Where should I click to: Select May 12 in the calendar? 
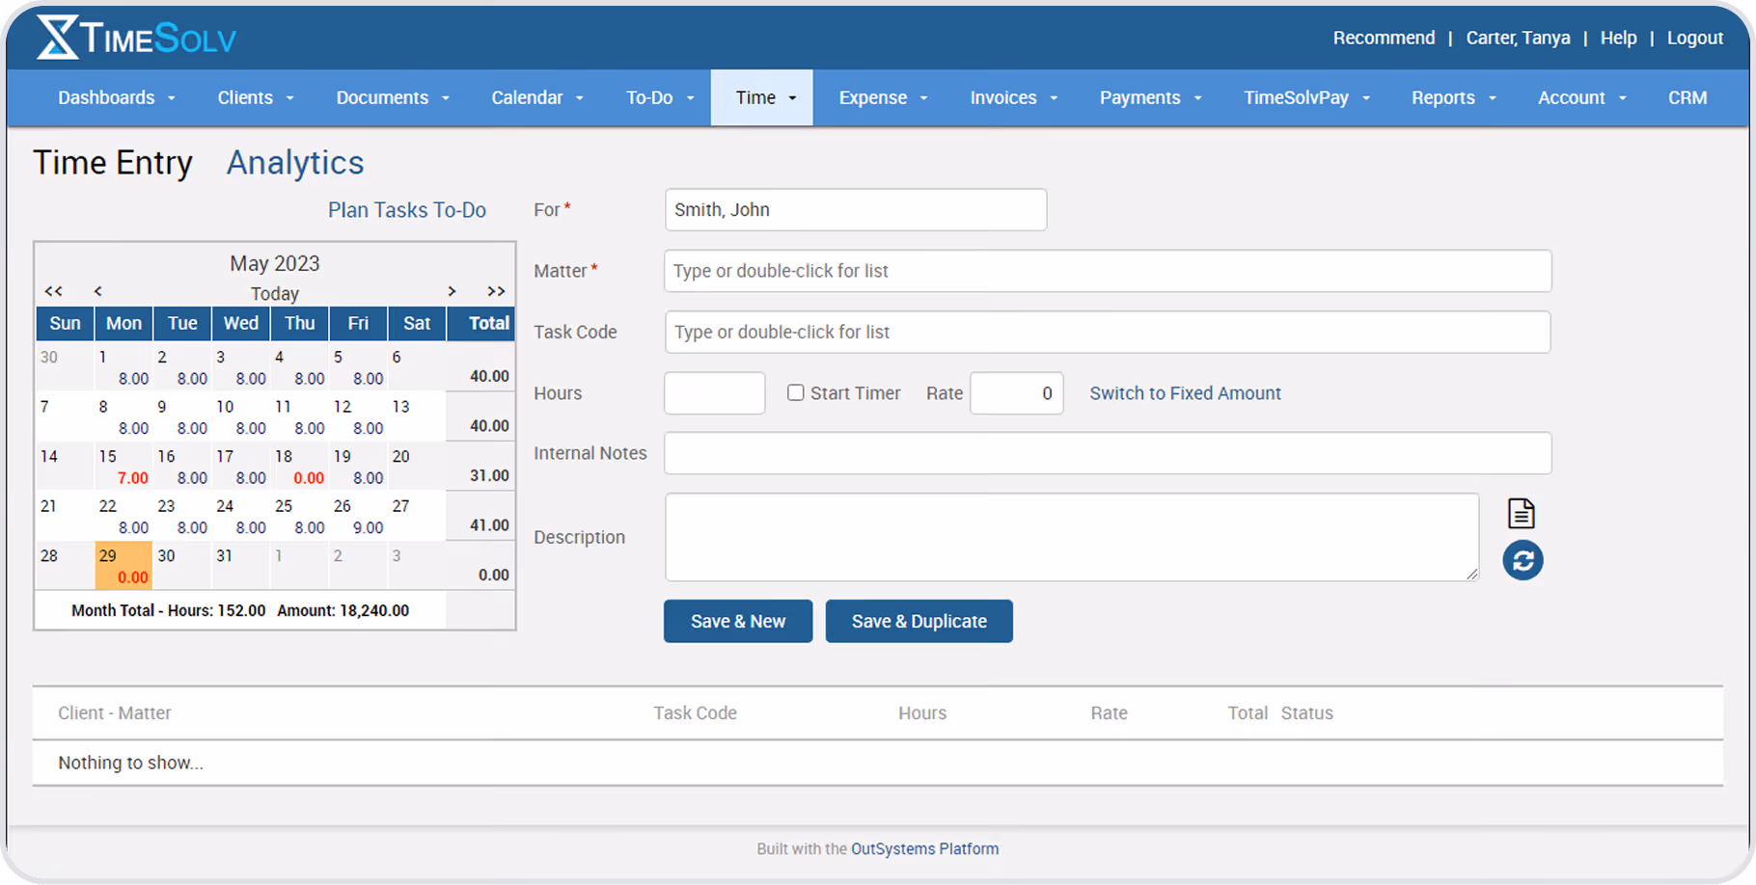358,416
